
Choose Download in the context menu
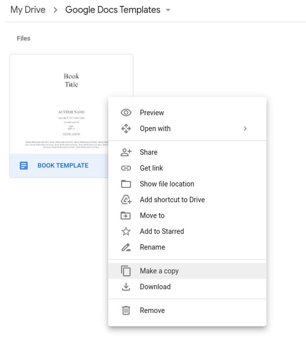(155, 287)
